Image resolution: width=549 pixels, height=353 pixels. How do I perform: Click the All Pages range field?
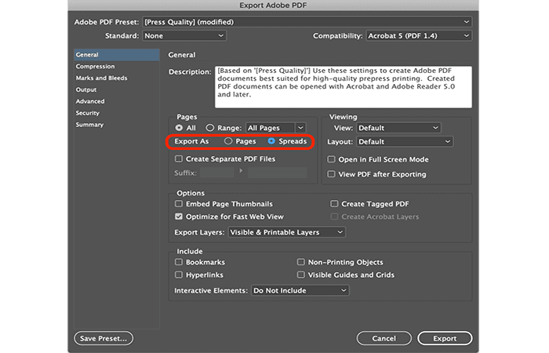(271, 128)
